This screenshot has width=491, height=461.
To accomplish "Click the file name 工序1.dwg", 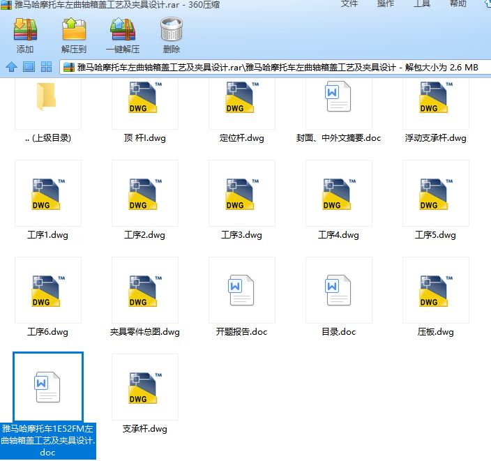I will (47, 235).
